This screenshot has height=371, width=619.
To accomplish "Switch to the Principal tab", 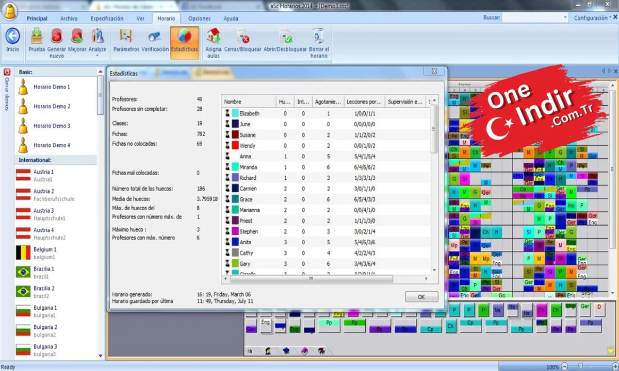I will click(37, 18).
